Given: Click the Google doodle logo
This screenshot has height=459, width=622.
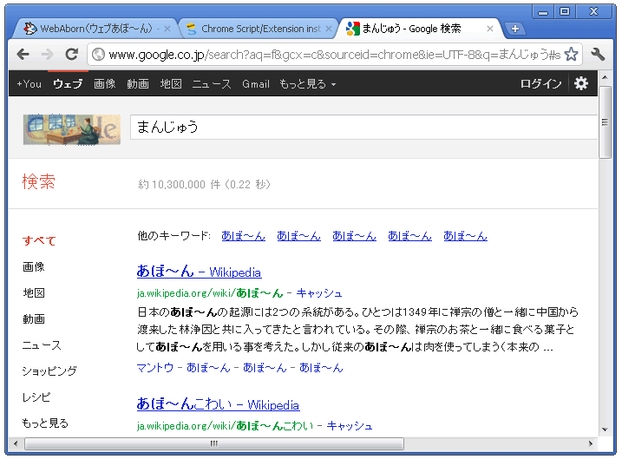Looking at the screenshot, I should (72, 130).
